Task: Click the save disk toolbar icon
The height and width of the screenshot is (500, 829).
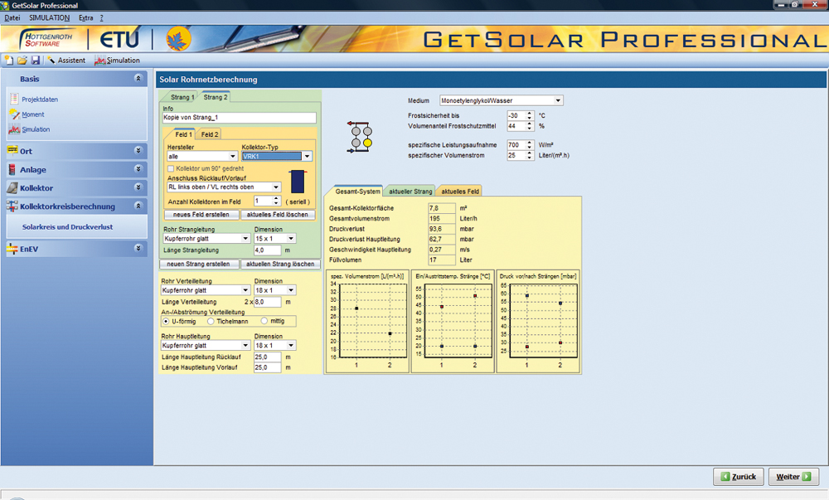Action: (36, 61)
